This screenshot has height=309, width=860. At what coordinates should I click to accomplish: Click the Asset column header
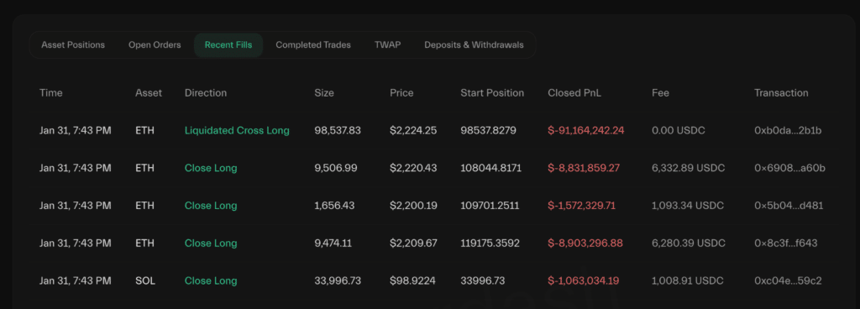(149, 93)
